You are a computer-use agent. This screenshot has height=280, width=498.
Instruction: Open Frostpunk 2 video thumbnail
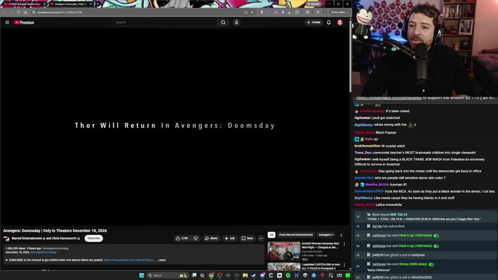pos(284,267)
